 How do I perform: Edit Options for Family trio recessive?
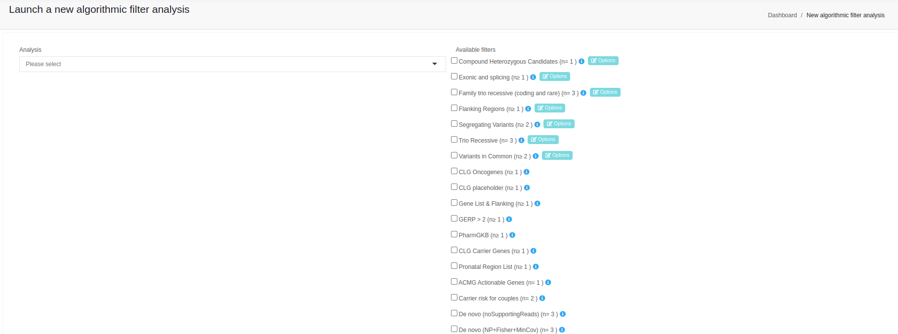(x=605, y=92)
